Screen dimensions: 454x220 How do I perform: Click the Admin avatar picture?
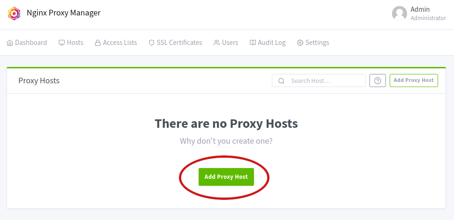pyautogui.click(x=400, y=14)
